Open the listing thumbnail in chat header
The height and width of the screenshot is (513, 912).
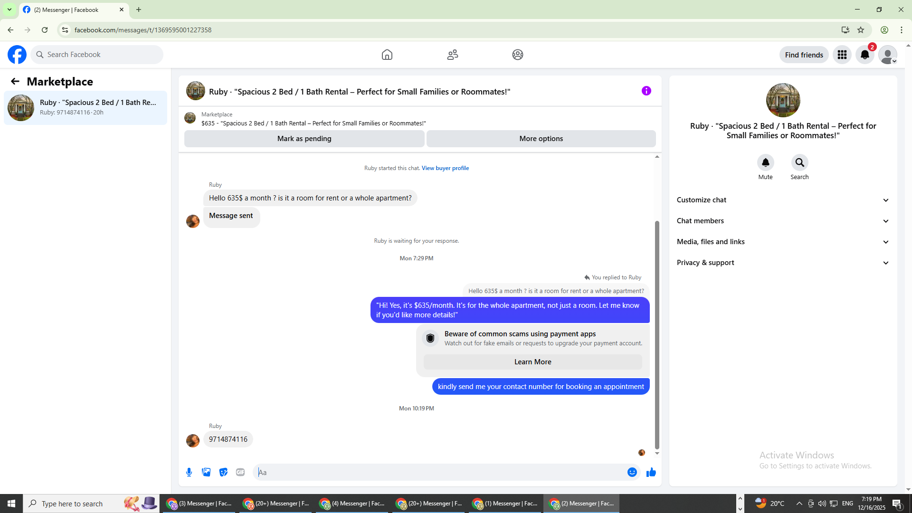click(x=196, y=91)
